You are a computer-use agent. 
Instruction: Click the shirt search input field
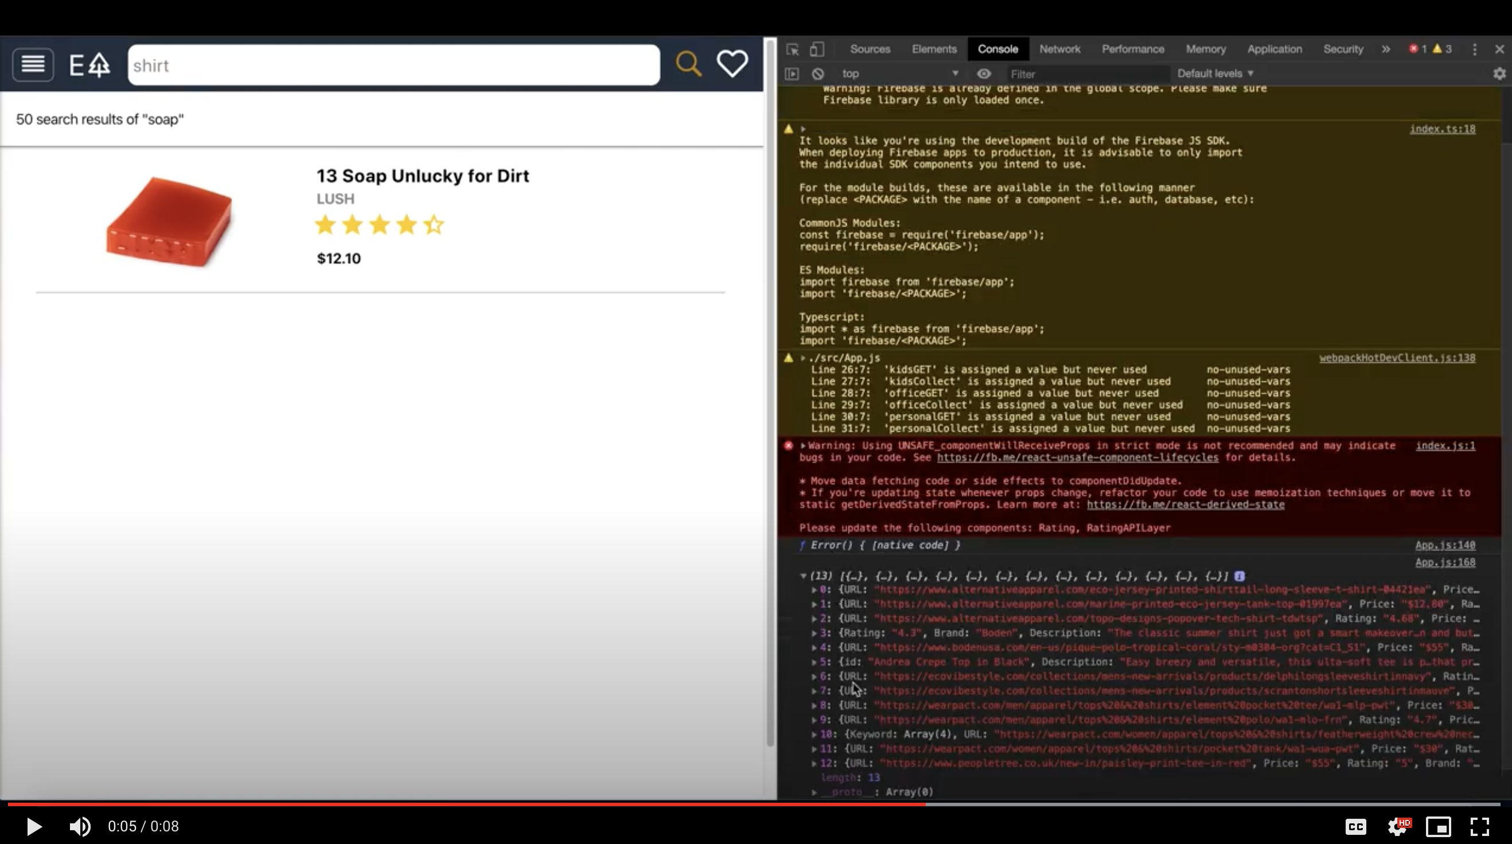click(x=393, y=65)
